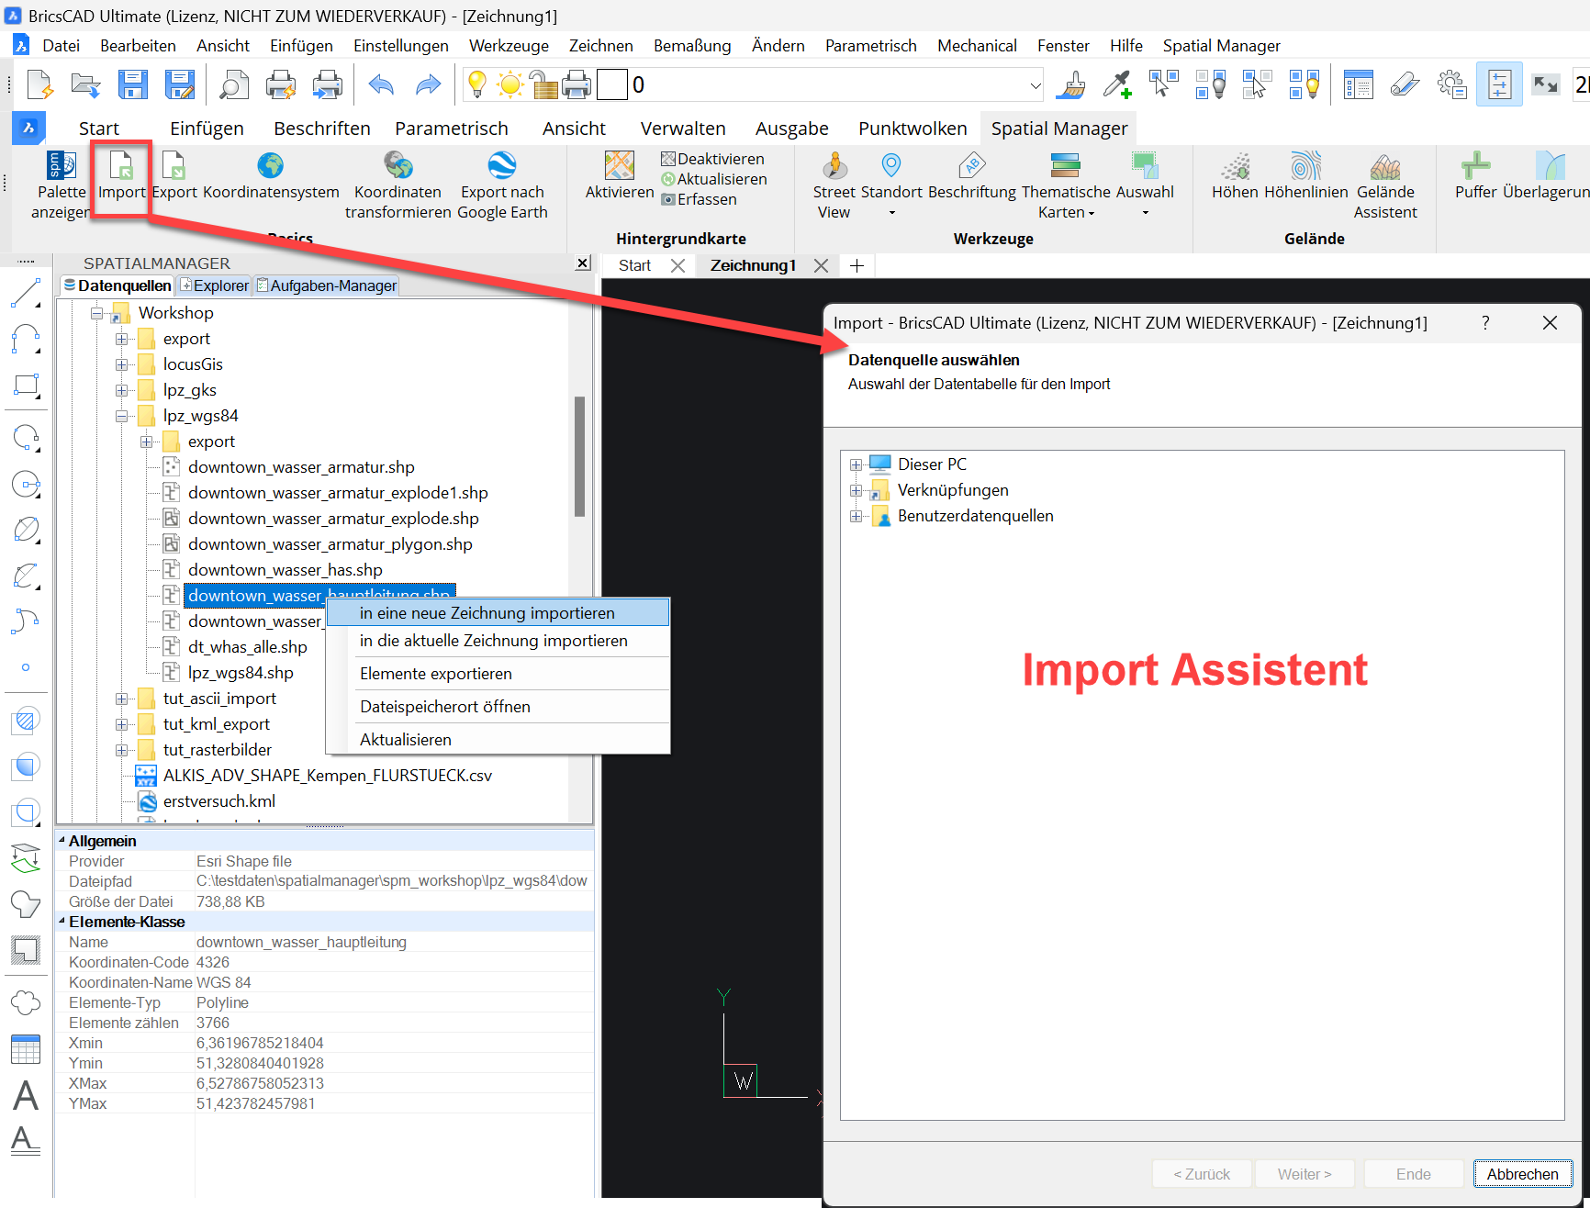
Task: Click the white color swatch beside the layer dropdown
Action: 611,84
